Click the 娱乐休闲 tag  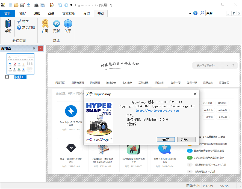(222, 103)
